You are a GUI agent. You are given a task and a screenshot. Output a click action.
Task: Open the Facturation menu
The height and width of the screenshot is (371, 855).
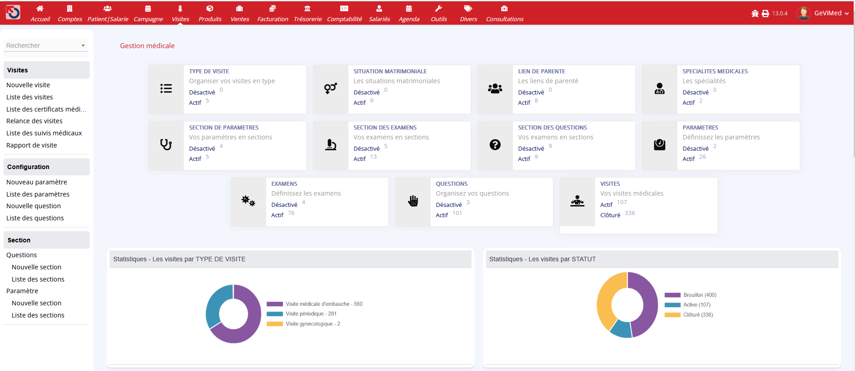[x=272, y=13]
